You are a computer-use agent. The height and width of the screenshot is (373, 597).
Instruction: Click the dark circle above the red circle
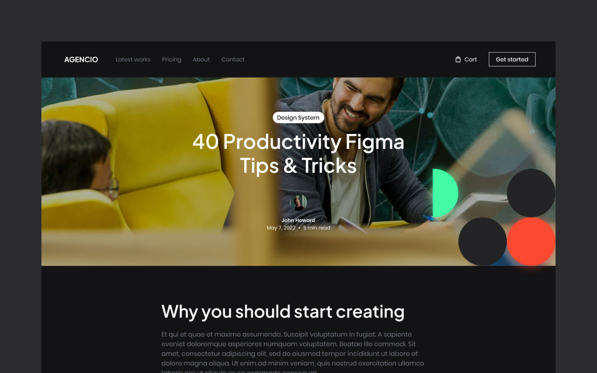pos(531,193)
